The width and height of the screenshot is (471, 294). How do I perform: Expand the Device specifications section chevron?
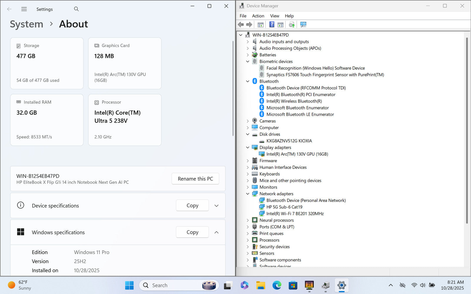coord(216,206)
